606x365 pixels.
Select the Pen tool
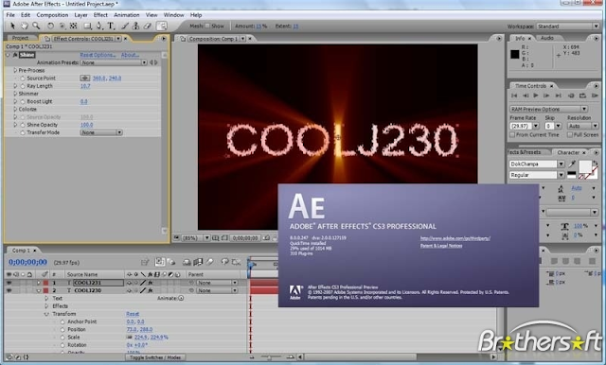point(99,26)
